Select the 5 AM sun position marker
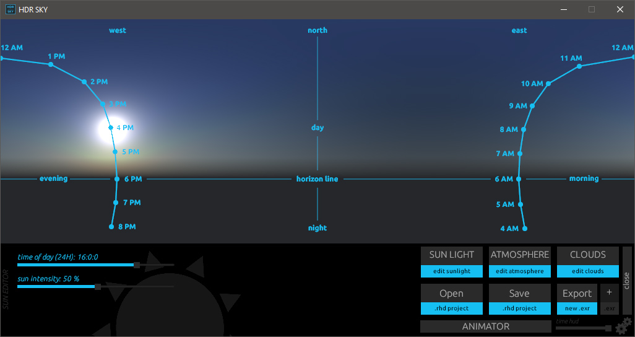This screenshot has height=337, width=635. coord(521,204)
